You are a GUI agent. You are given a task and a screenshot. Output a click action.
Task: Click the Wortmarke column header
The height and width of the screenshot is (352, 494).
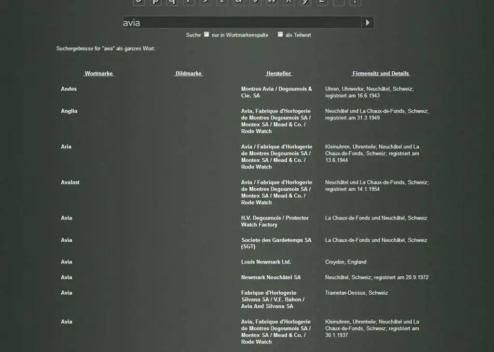[x=98, y=73]
